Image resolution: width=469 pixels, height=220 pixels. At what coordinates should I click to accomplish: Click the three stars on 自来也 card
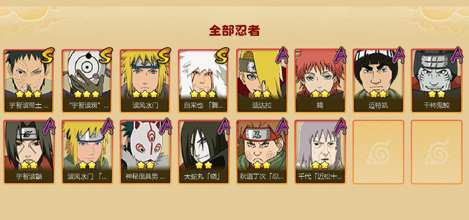(x=203, y=94)
